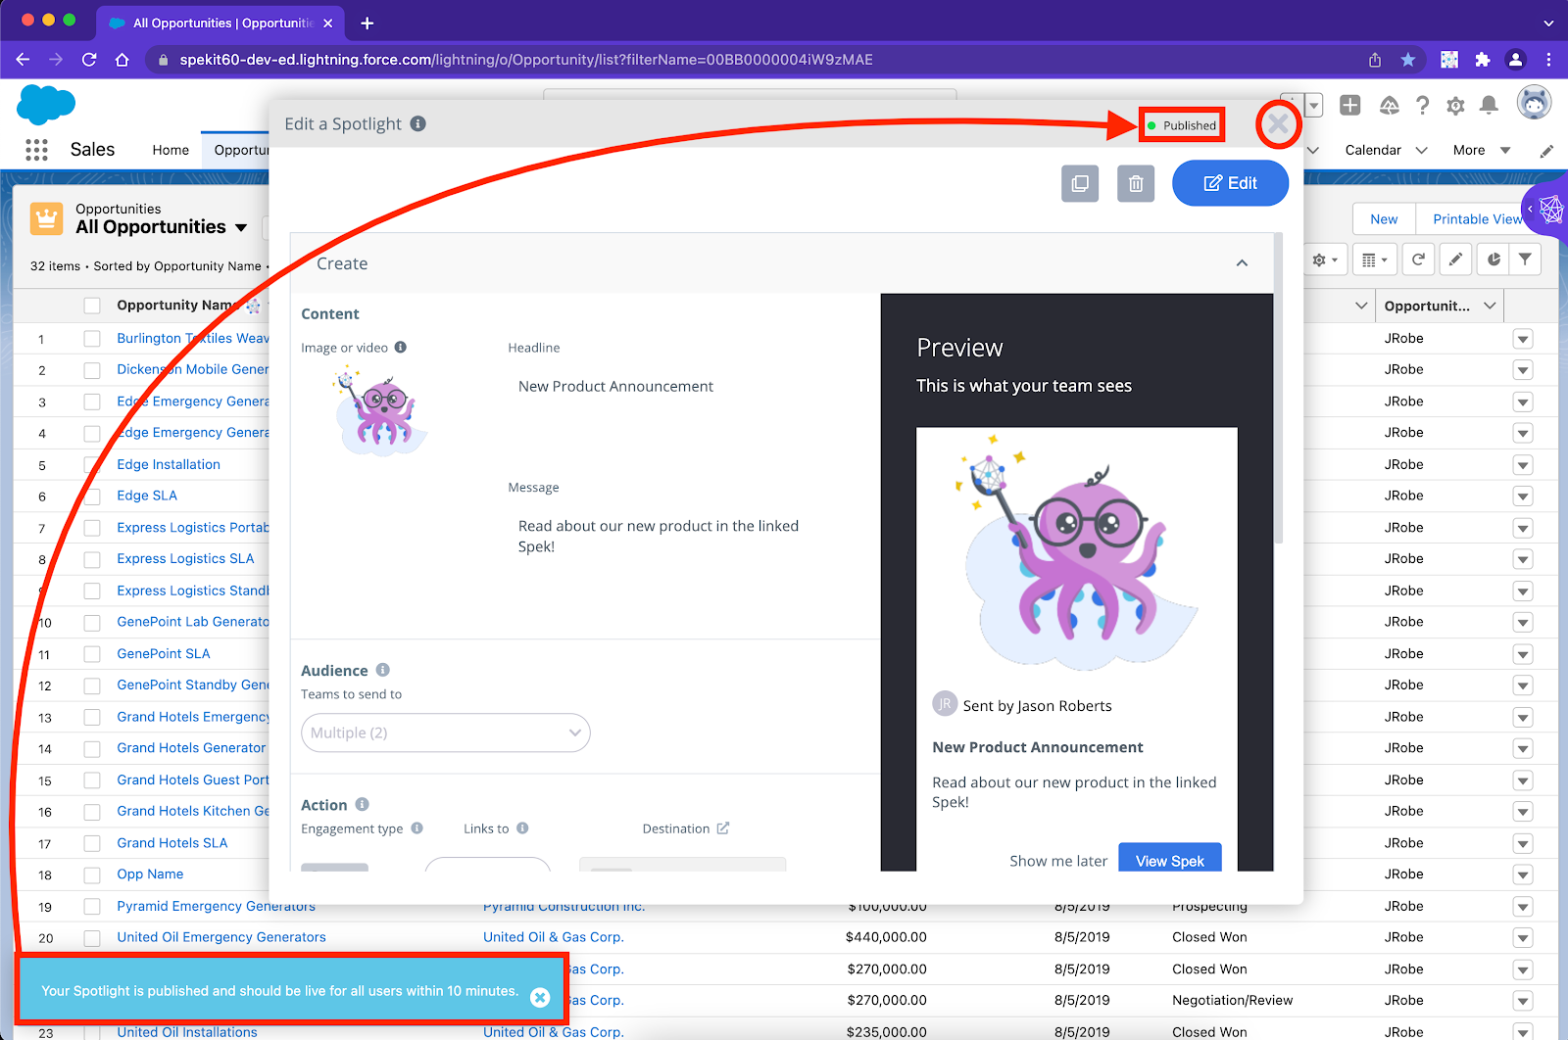
Task: Open the Links to info icon
Action: coord(522,828)
